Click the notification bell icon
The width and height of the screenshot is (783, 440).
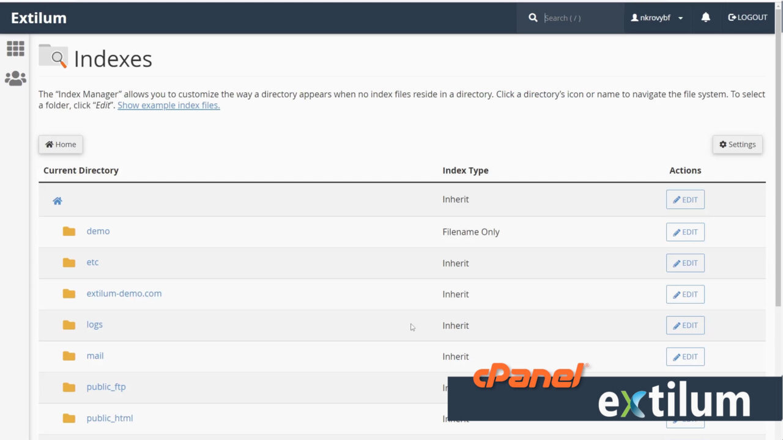coord(705,18)
